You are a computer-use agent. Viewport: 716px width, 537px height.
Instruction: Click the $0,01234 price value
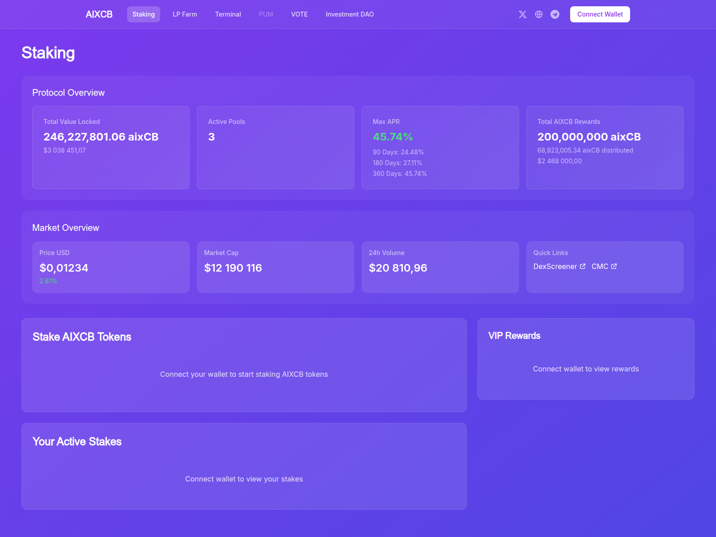click(64, 268)
